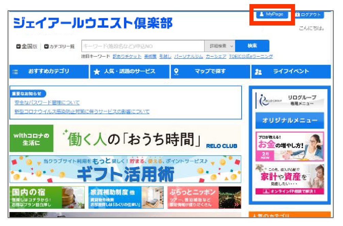Follow the 訳ありチケット keyword link

pyautogui.click(x=127, y=56)
